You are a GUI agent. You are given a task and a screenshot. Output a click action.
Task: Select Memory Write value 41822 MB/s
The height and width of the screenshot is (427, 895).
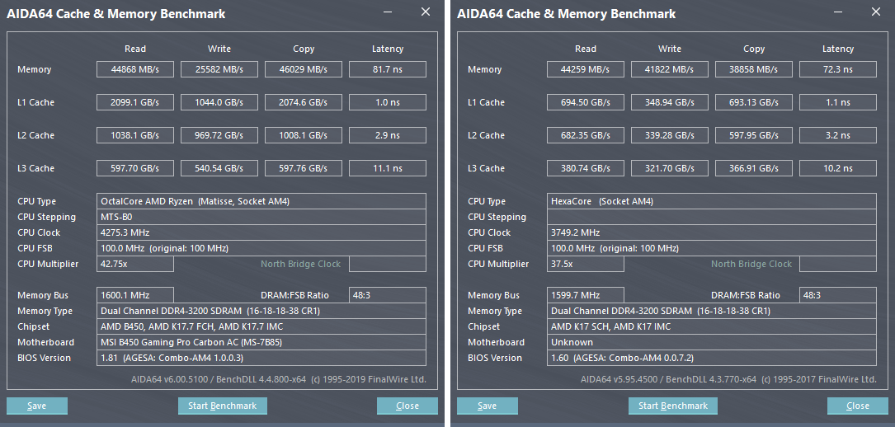pos(670,69)
